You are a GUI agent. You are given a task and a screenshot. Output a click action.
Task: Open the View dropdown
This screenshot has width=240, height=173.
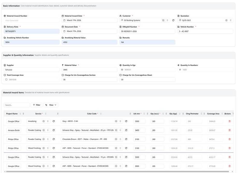coord(51,105)
